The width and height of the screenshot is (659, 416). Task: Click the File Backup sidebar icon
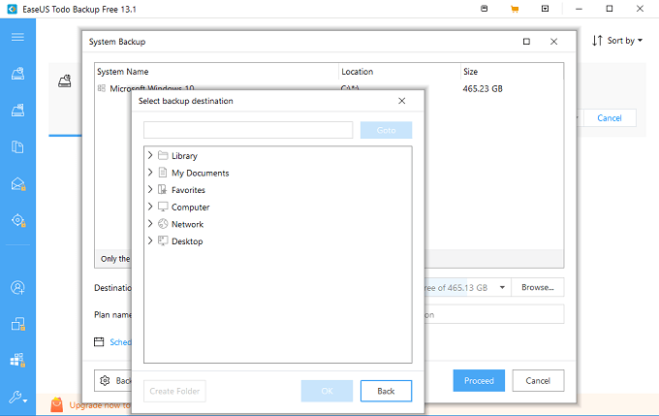click(17, 147)
